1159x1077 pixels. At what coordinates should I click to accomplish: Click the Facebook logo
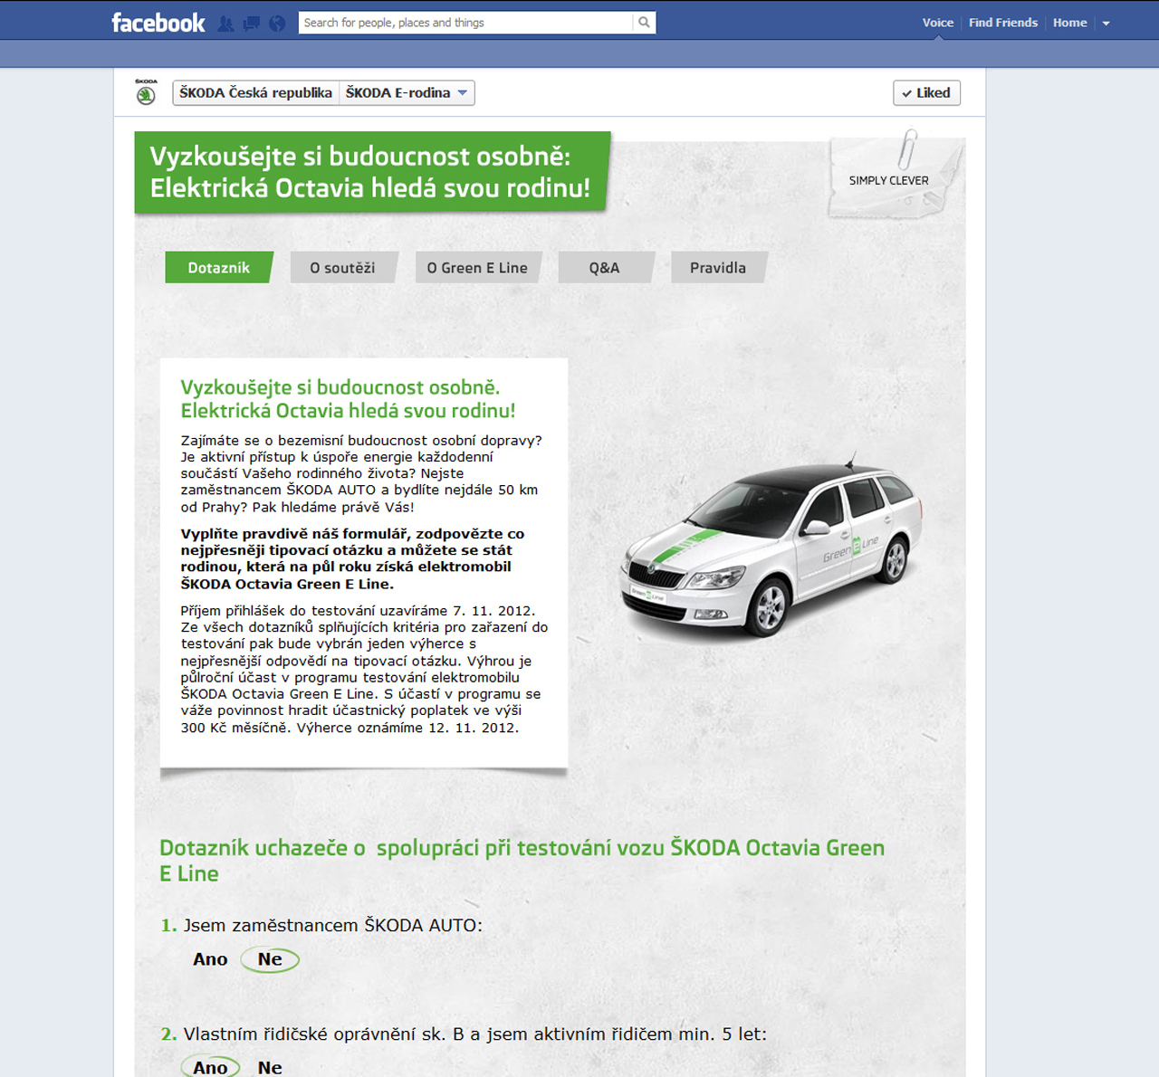point(158,23)
